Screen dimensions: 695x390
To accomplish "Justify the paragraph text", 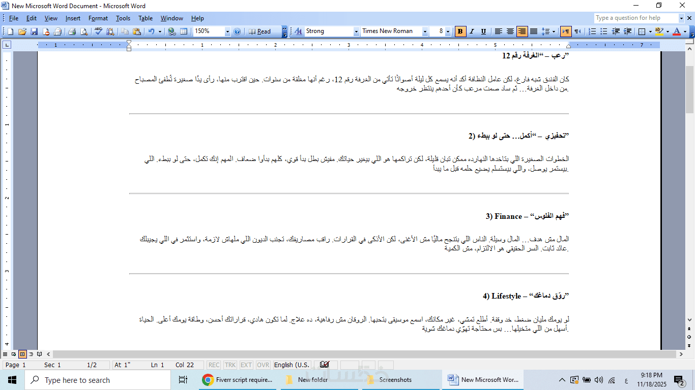I will tap(534, 31).
